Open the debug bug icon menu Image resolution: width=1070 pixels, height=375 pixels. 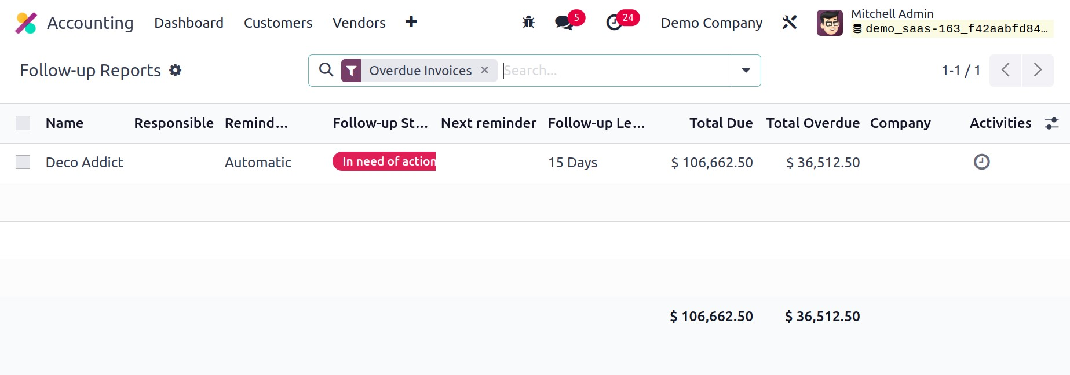click(x=528, y=23)
